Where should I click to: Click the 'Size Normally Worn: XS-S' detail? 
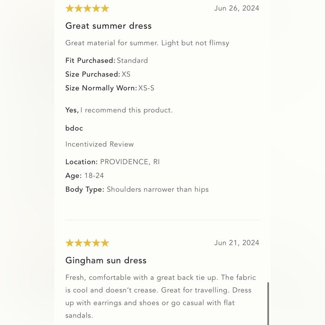(110, 88)
